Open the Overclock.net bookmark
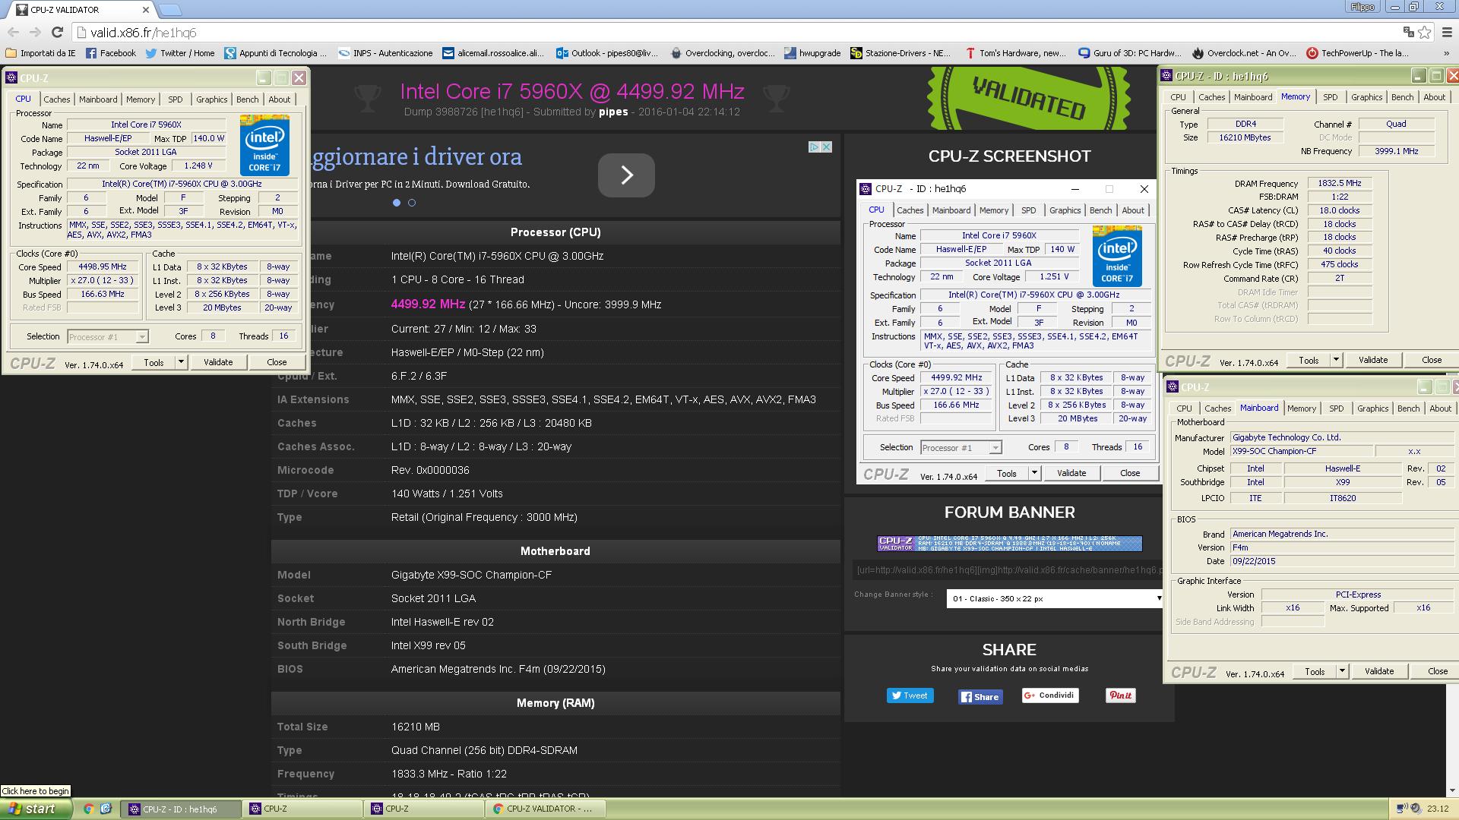1459x820 pixels. click(x=1244, y=53)
